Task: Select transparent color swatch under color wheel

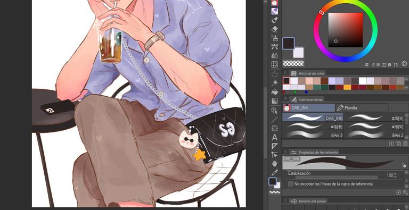Action: 293,63
